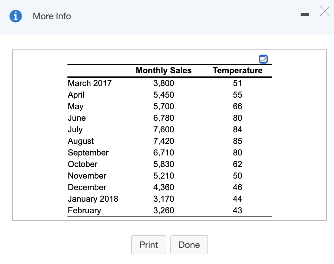Click the January 2018 row label

click(x=93, y=199)
